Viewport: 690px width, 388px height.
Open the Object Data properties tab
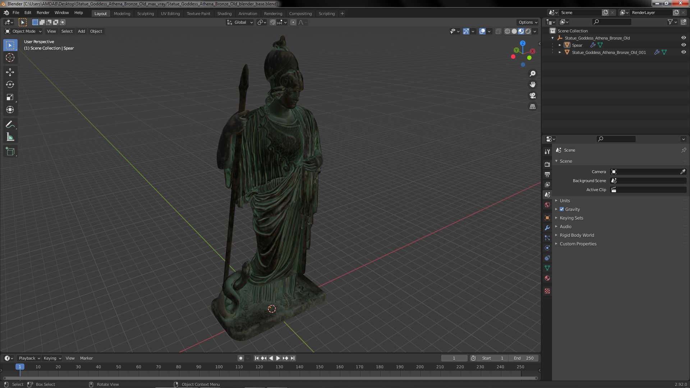point(547,268)
